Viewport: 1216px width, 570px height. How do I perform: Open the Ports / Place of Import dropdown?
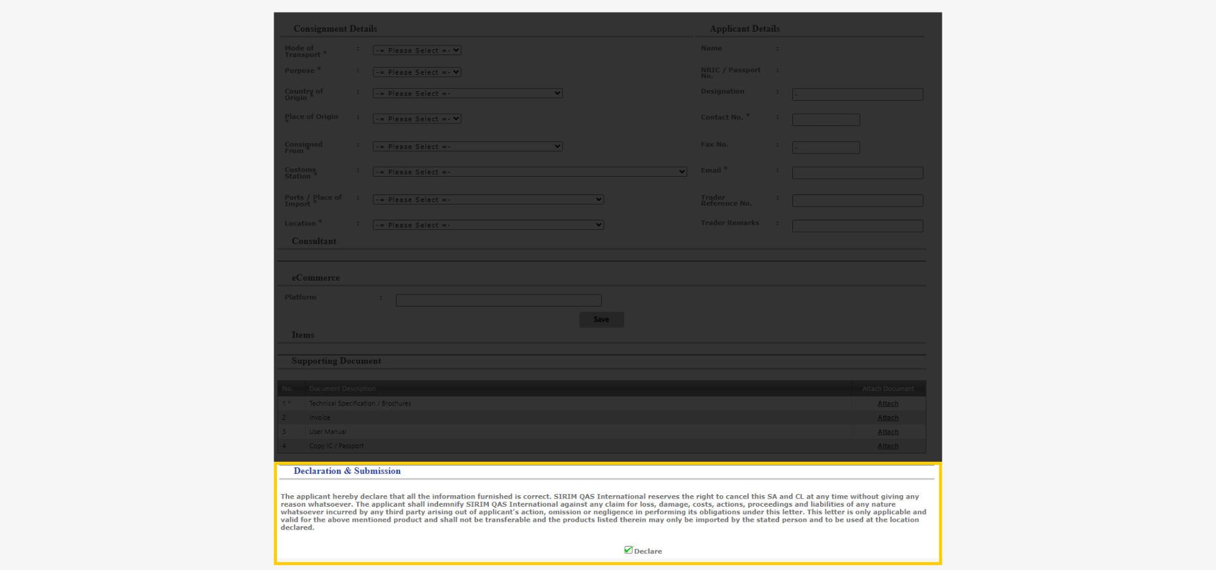pos(487,199)
